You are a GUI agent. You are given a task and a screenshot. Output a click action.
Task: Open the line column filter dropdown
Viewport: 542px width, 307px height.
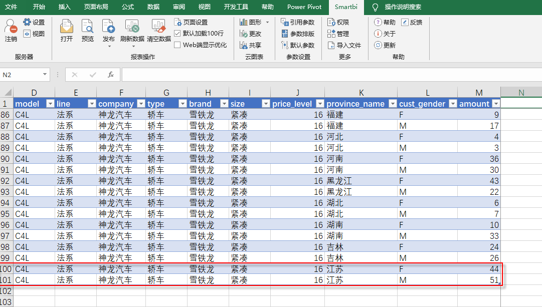[x=92, y=104]
